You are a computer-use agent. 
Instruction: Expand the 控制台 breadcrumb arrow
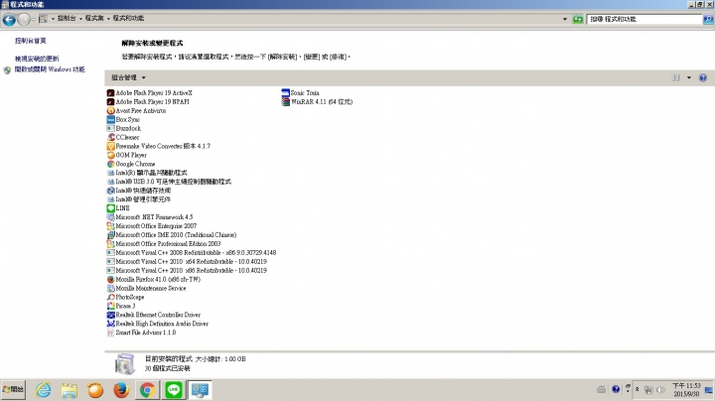(x=80, y=19)
